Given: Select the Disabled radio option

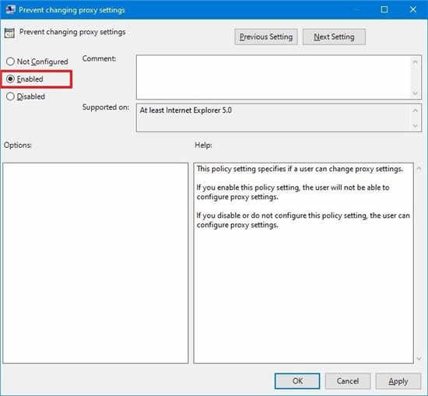Looking at the screenshot, I should point(10,96).
